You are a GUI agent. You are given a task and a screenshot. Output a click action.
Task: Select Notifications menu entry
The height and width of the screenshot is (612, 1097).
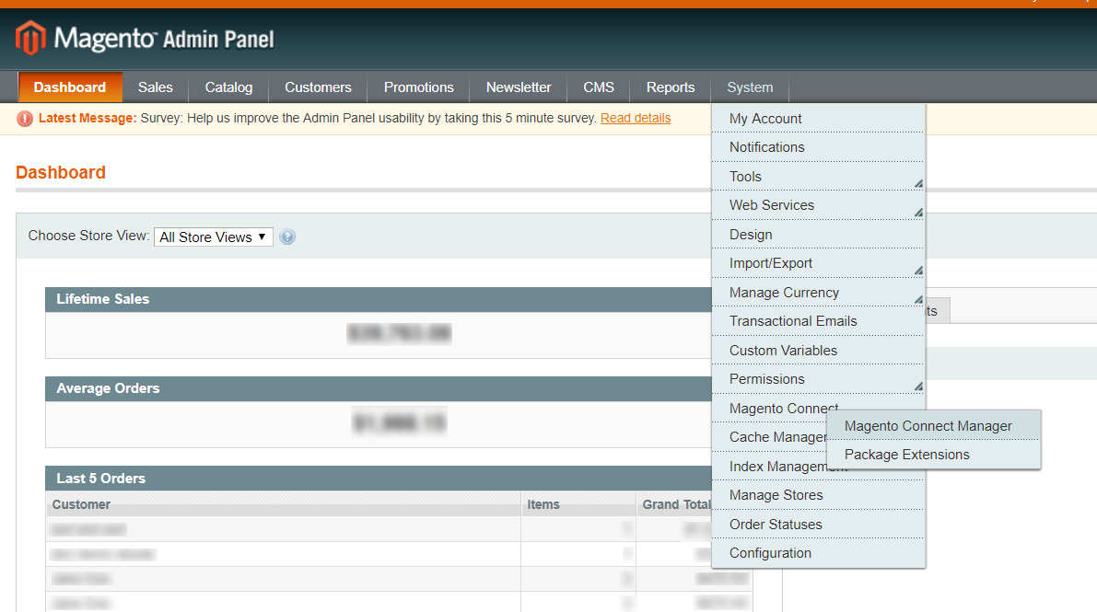click(818, 147)
